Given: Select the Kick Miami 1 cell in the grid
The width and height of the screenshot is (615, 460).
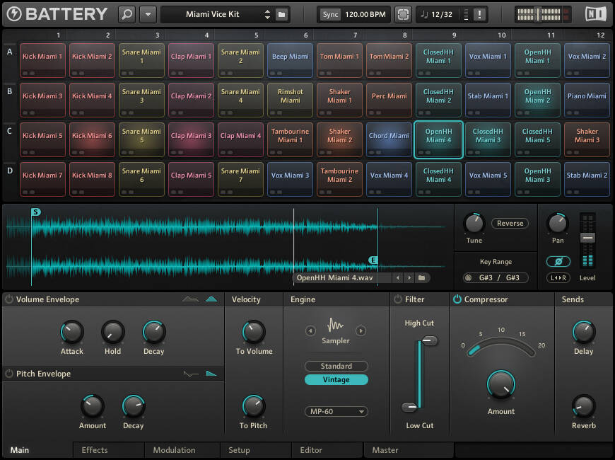Looking at the screenshot, I should 42,60.
